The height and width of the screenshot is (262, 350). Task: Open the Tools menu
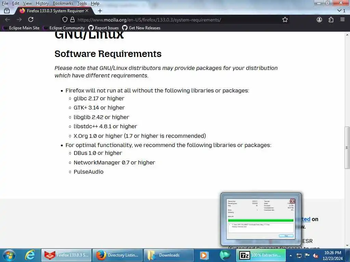[x=82, y=3]
